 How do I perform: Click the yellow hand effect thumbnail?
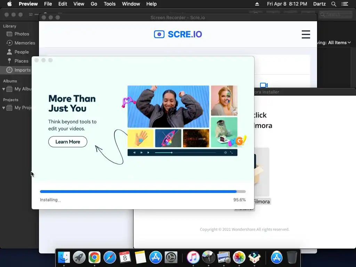pyautogui.click(x=140, y=138)
